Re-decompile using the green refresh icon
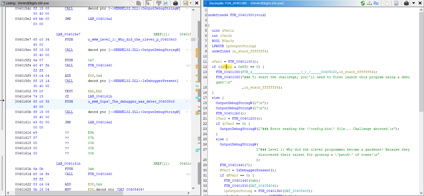Viewport: 424px width, 196px height. (x=363, y=3)
